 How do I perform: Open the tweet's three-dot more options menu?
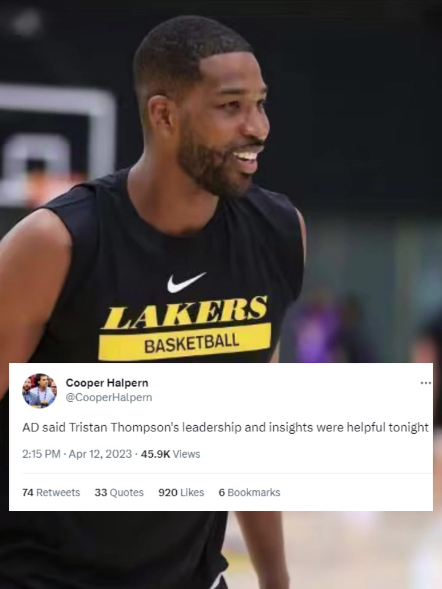(425, 383)
